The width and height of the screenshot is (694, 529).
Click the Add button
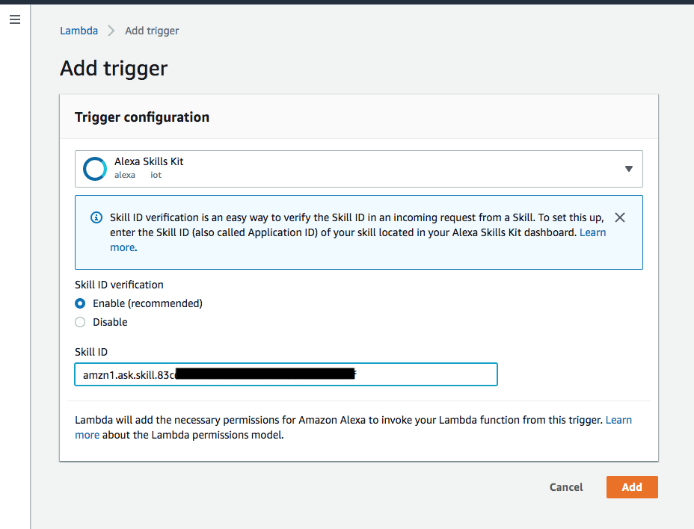pos(631,487)
